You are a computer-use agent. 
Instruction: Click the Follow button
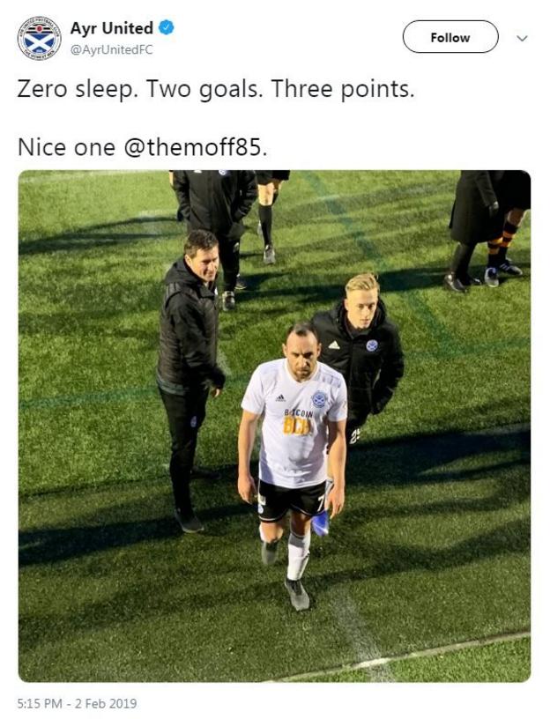450,37
